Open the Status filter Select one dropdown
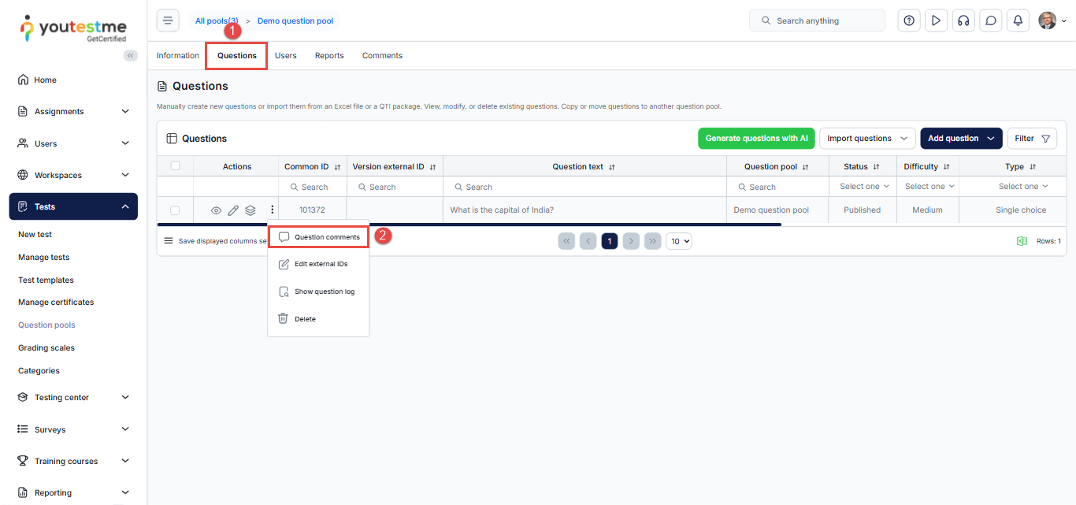Screen dimensions: 1076x505 tap(863, 187)
